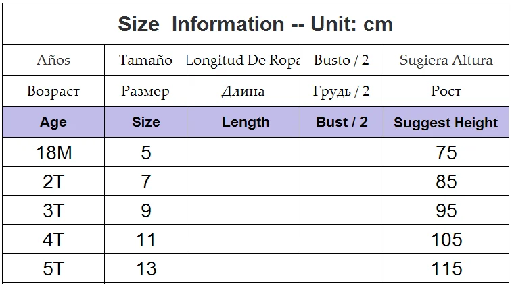Click the height value 95
Viewport: 512px width, 284px height.
tap(446, 210)
